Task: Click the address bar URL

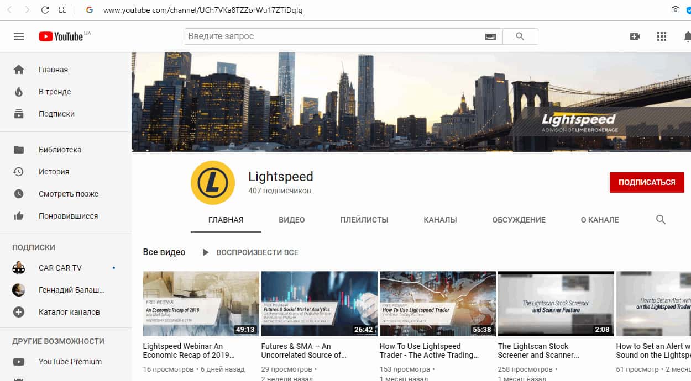Action: 203,10
